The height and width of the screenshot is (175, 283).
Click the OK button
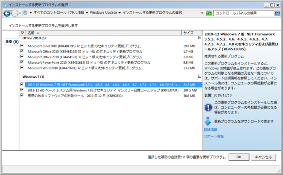[239, 157]
